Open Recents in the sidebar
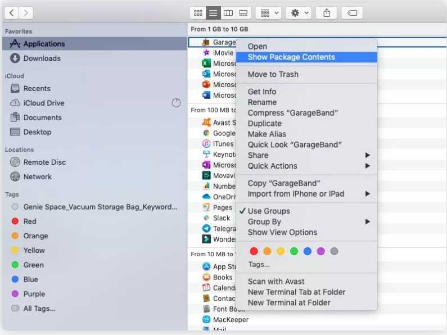Viewport: 447px width, 335px height. pyautogui.click(x=94, y=88)
